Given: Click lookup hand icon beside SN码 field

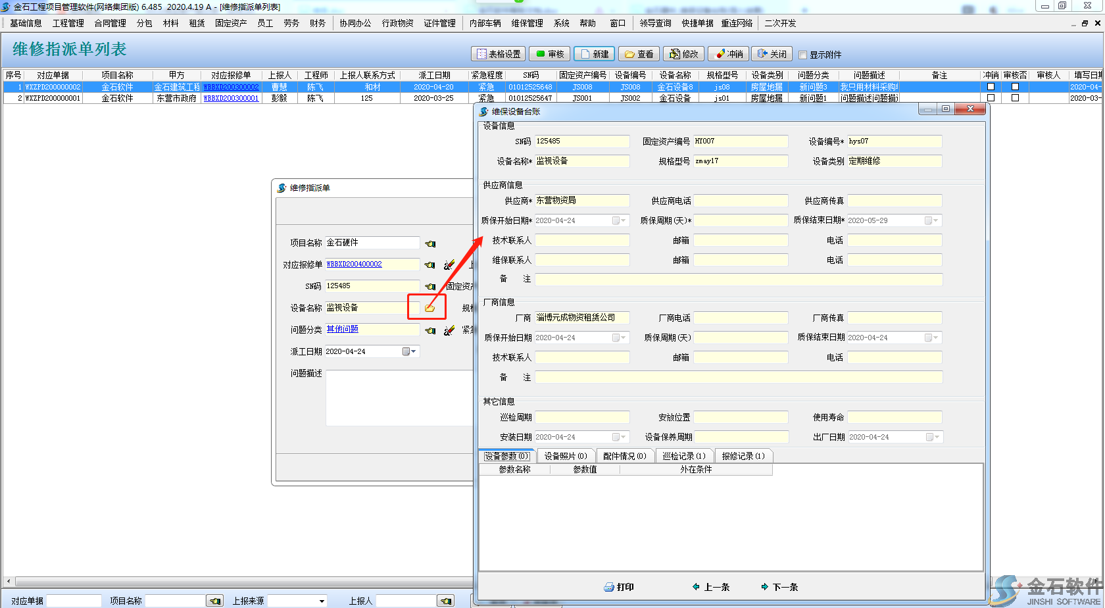Looking at the screenshot, I should point(430,286).
